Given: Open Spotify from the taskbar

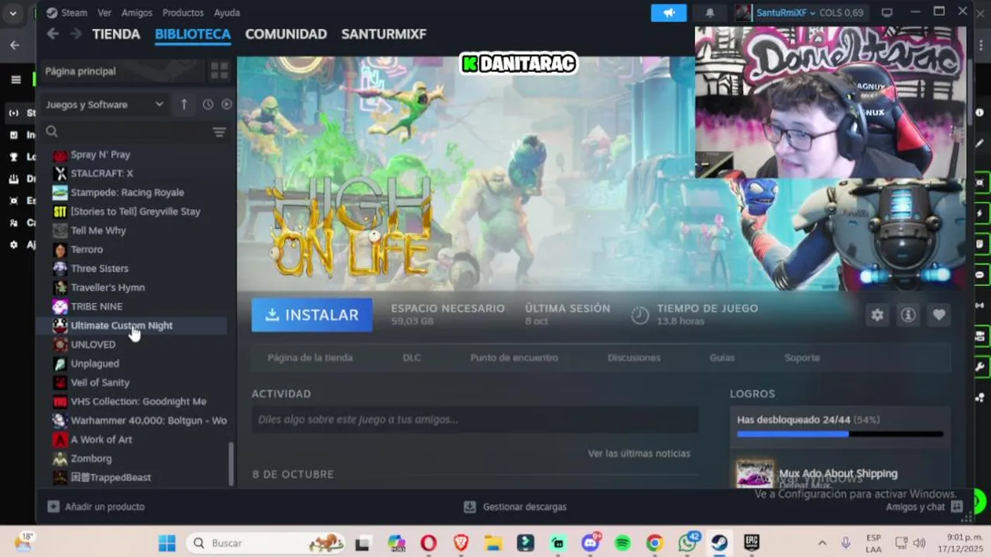Looking at the screenshot, I should pos(622,543).
